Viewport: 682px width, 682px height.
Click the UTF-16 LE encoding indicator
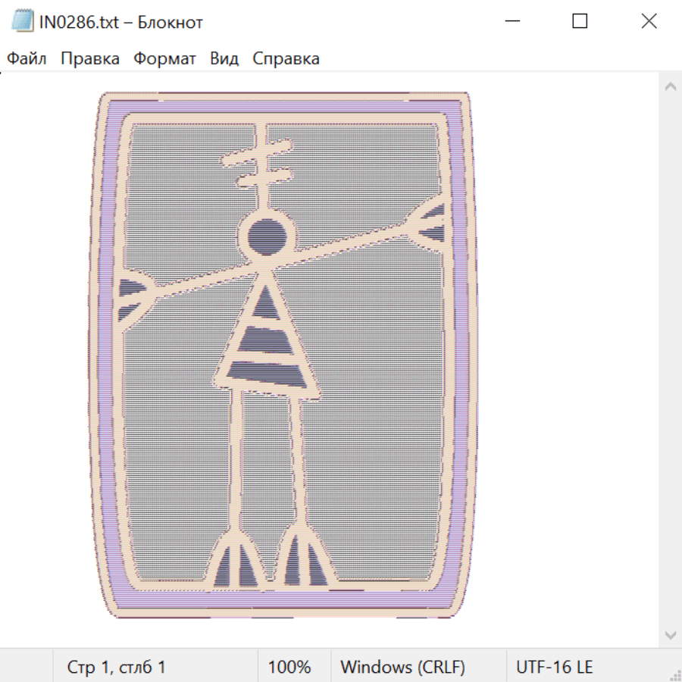coord(554,667)
